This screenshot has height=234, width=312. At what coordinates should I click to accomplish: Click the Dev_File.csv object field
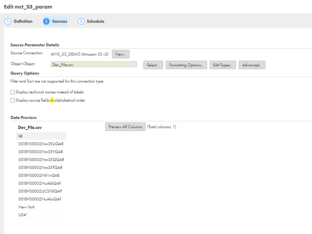[94, 64]
